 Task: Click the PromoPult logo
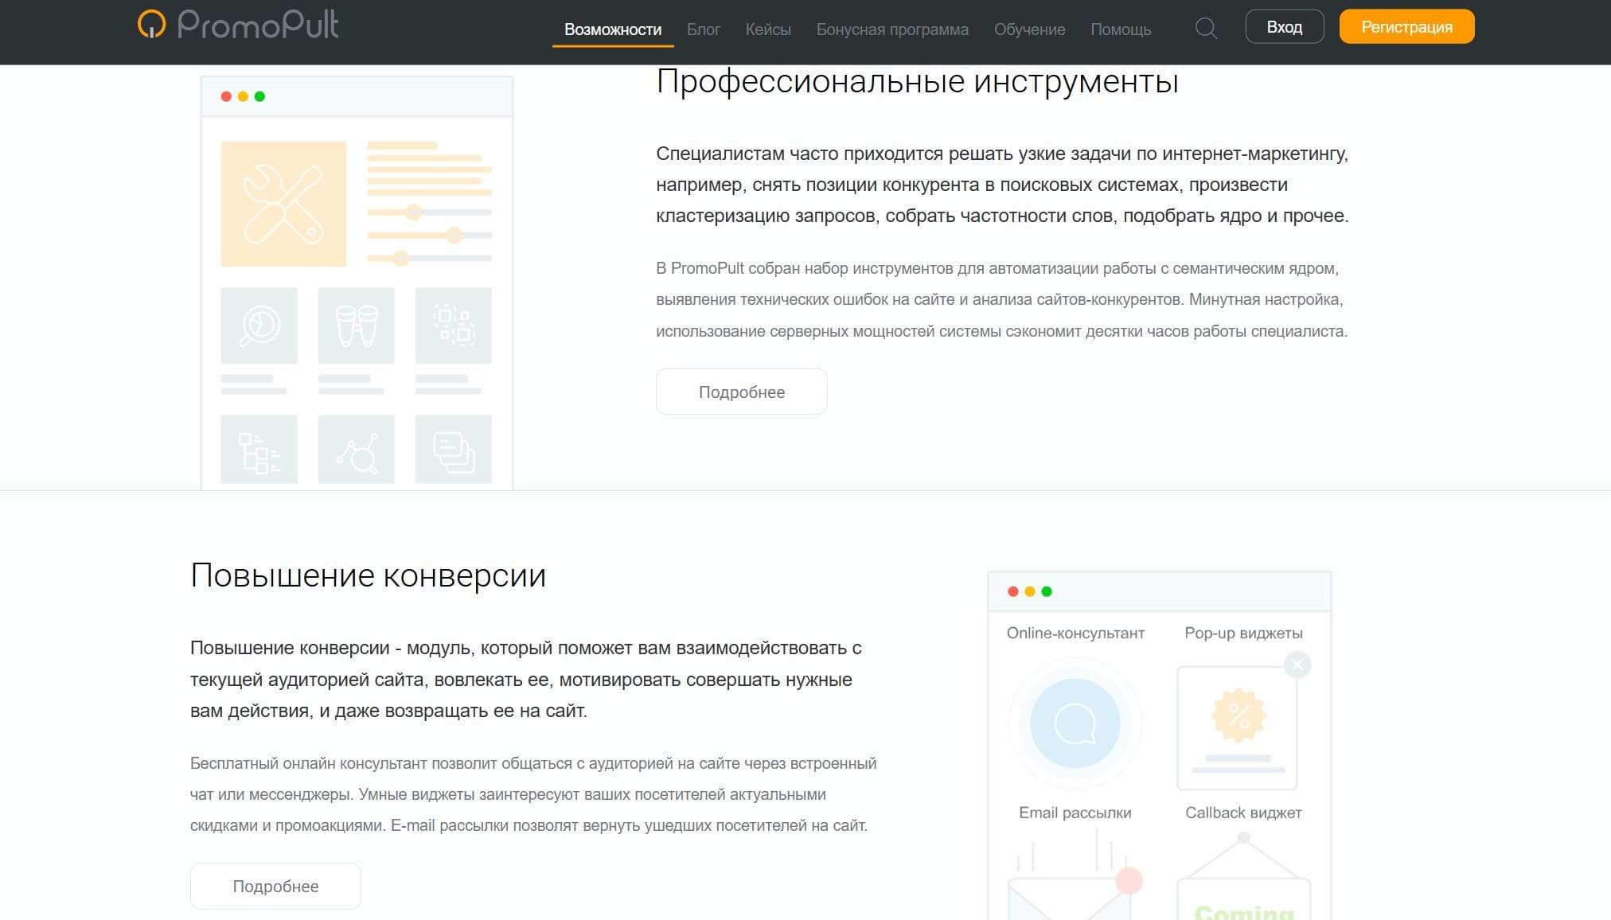click(x=238, y=25)
